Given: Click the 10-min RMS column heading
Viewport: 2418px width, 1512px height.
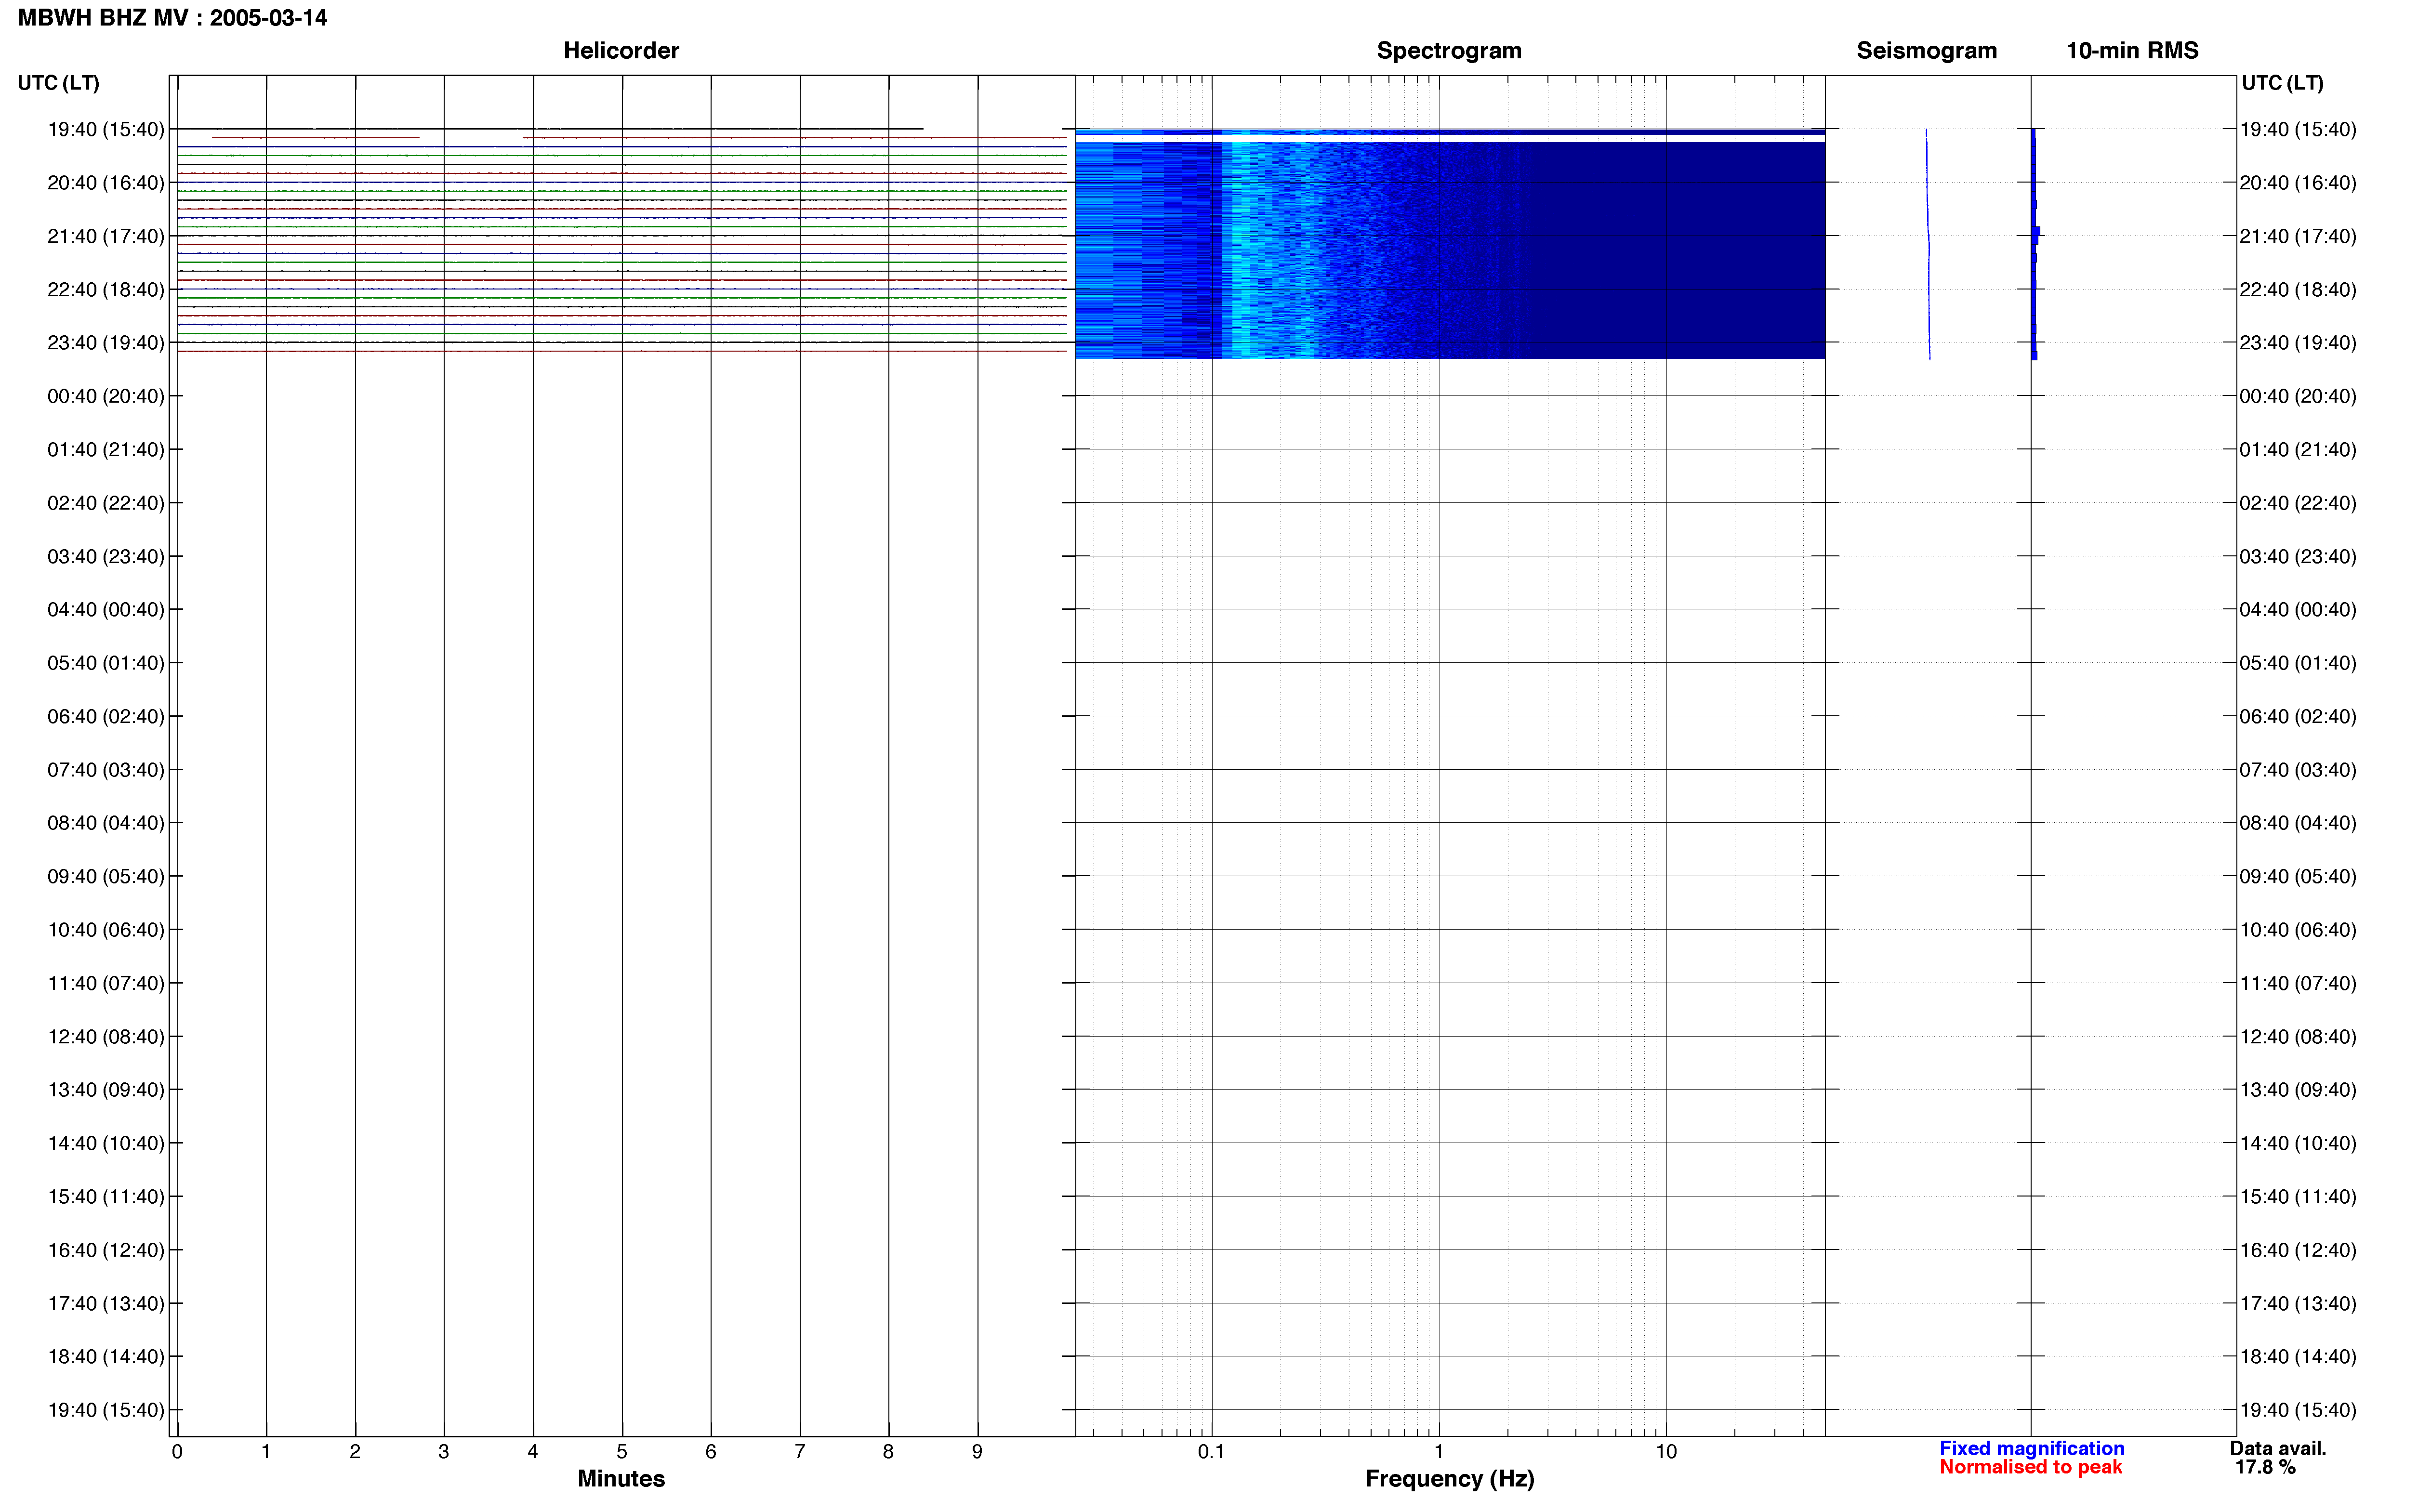Looking at the screenshot, I should [x=2132, y=50].
